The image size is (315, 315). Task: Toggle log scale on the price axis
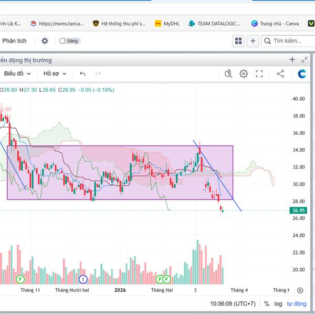tap(278, 303)
